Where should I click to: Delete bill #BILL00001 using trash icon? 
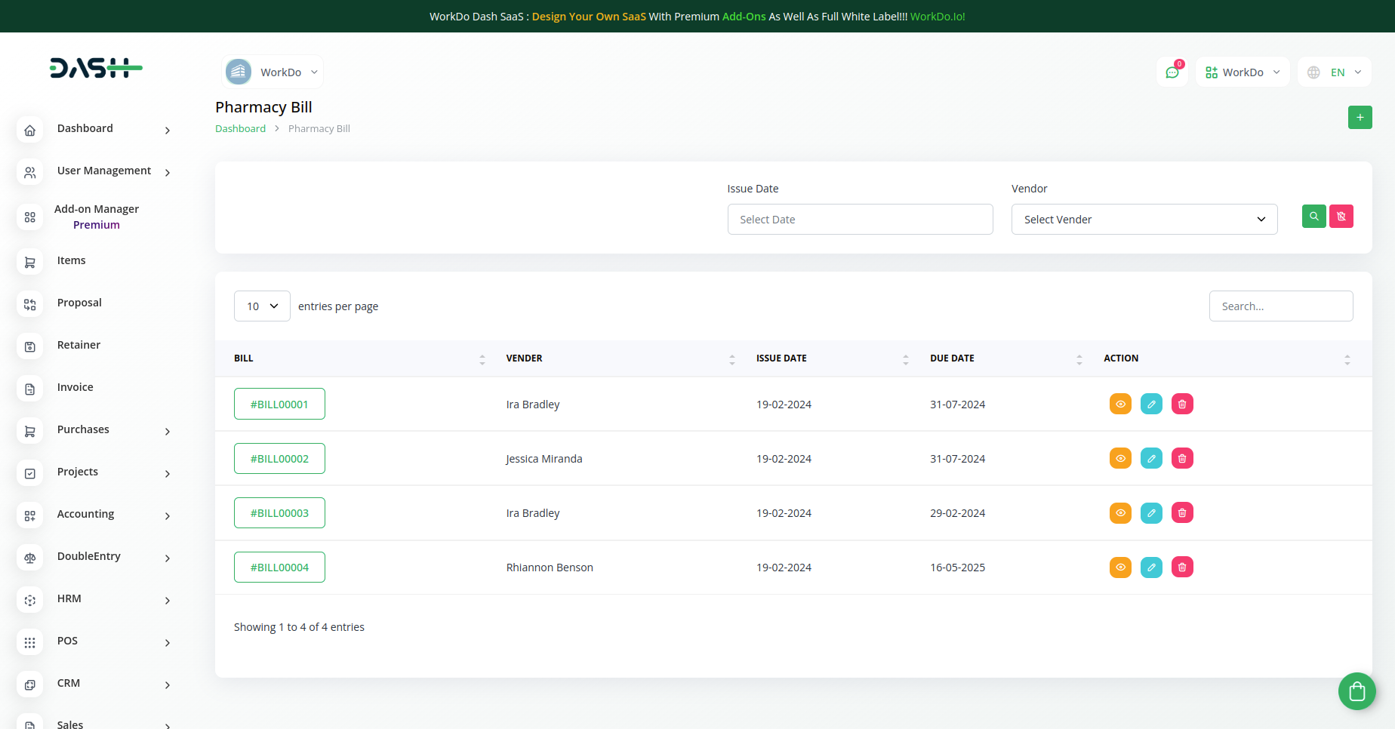(1181, 404)
